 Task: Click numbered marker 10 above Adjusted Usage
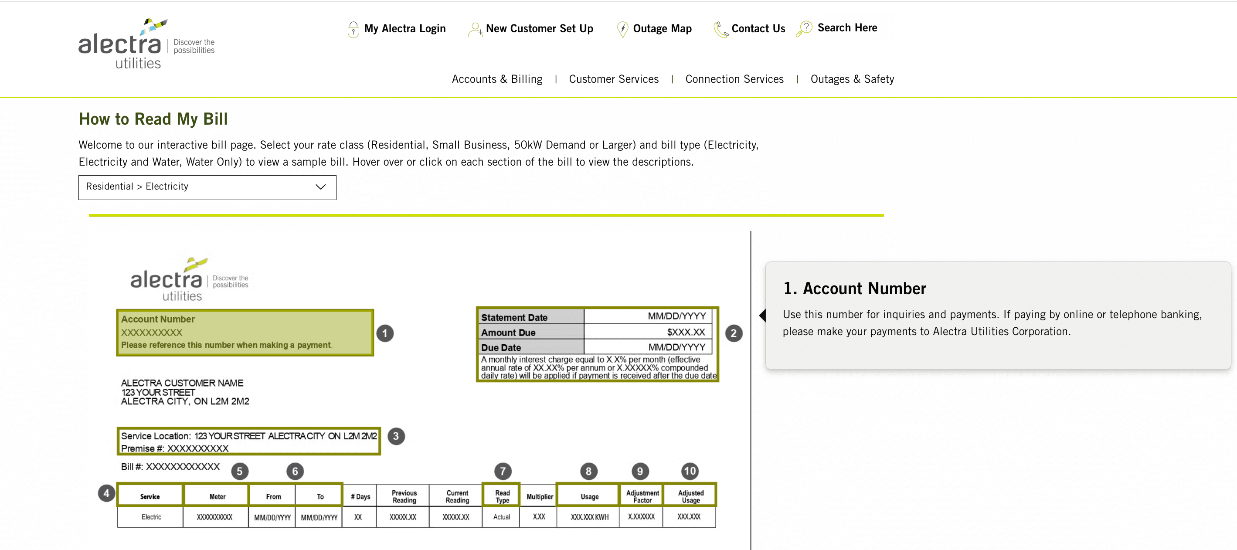click(690, 471)
